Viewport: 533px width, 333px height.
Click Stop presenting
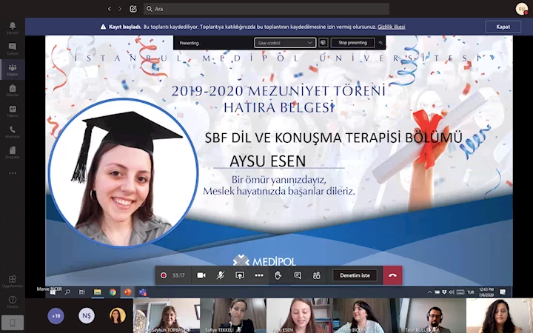click(352, 43)
